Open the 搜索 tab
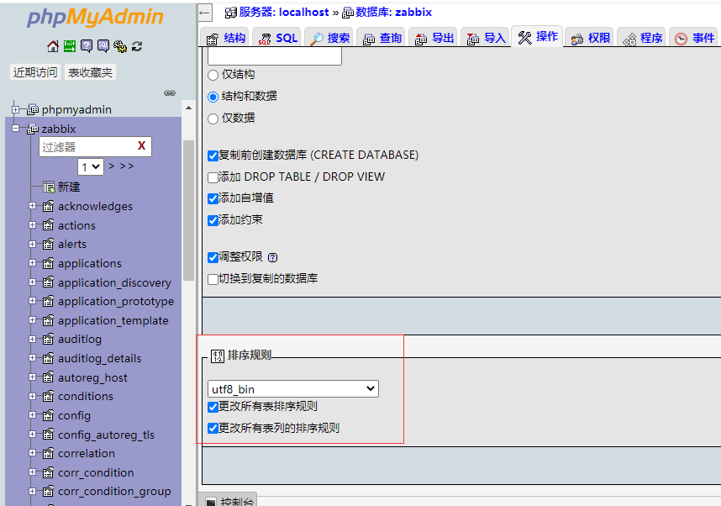Image resolution: width=721 pixels, height=506 pixels. point(329,38)
